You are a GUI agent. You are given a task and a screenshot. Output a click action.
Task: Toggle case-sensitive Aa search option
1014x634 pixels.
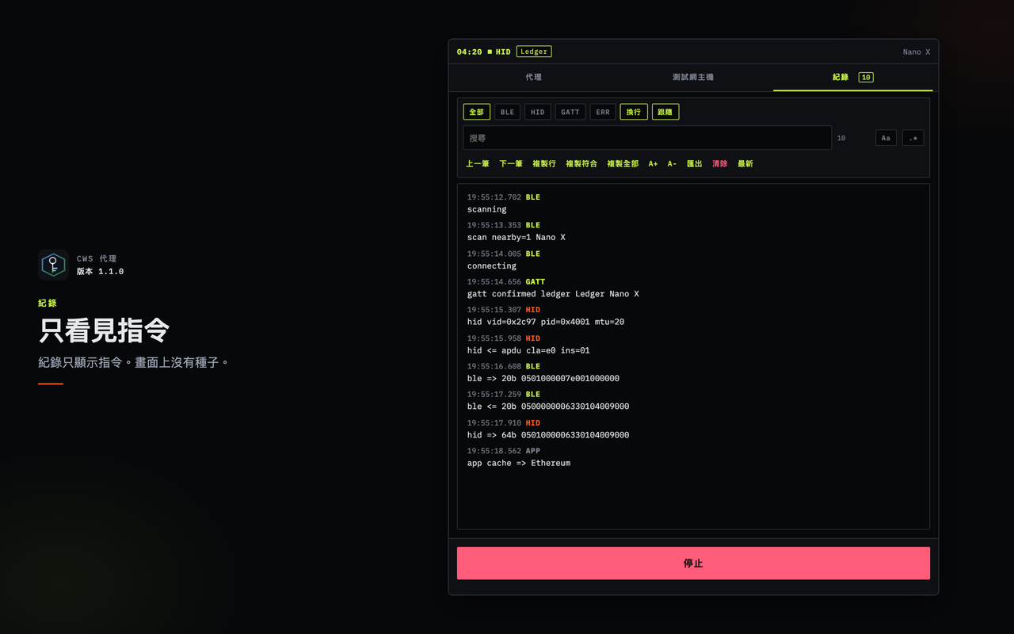point(886,138)
